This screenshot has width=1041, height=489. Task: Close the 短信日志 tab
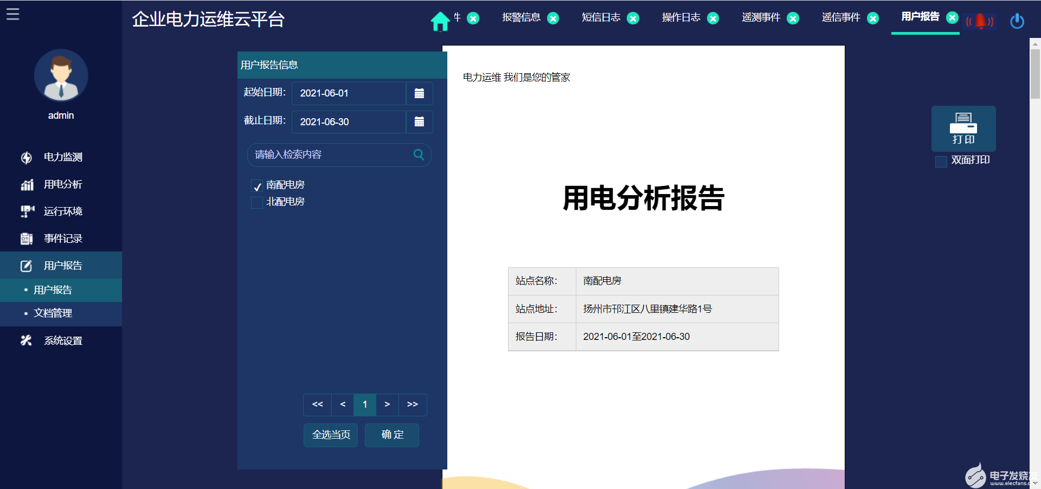tap(633, 18)
